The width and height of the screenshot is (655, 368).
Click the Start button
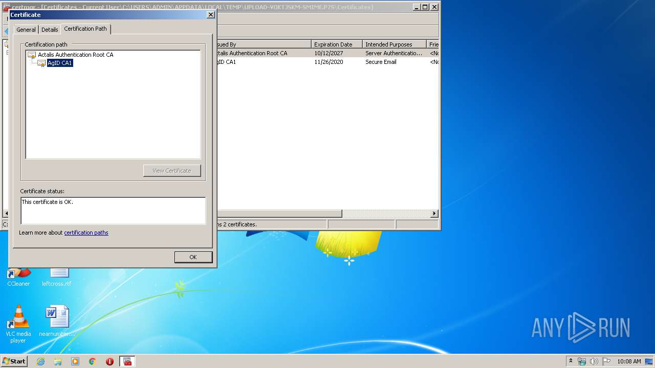click(14, 361)
